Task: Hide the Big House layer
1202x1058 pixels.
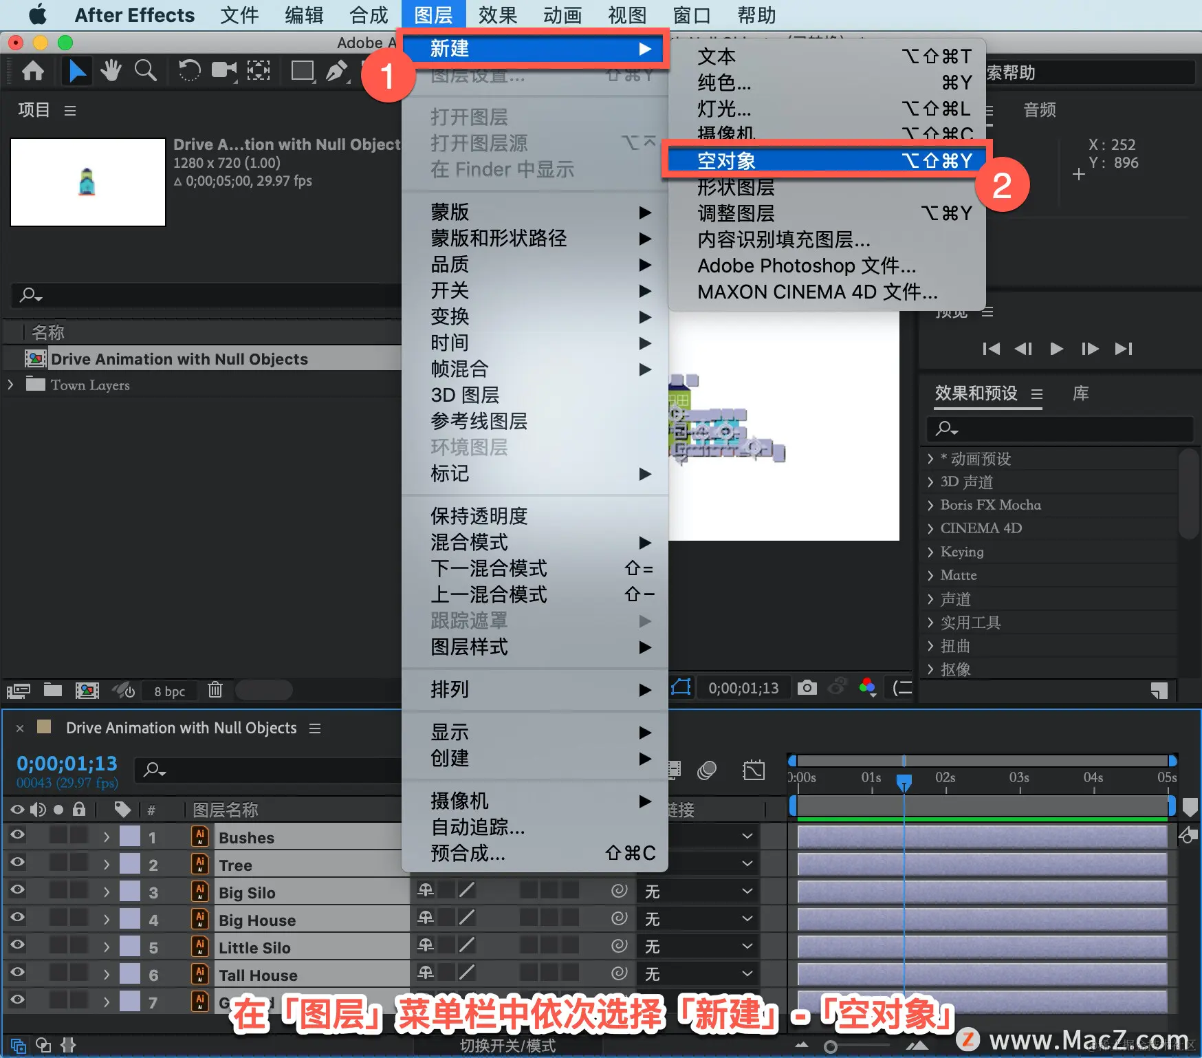Action: 17,918
